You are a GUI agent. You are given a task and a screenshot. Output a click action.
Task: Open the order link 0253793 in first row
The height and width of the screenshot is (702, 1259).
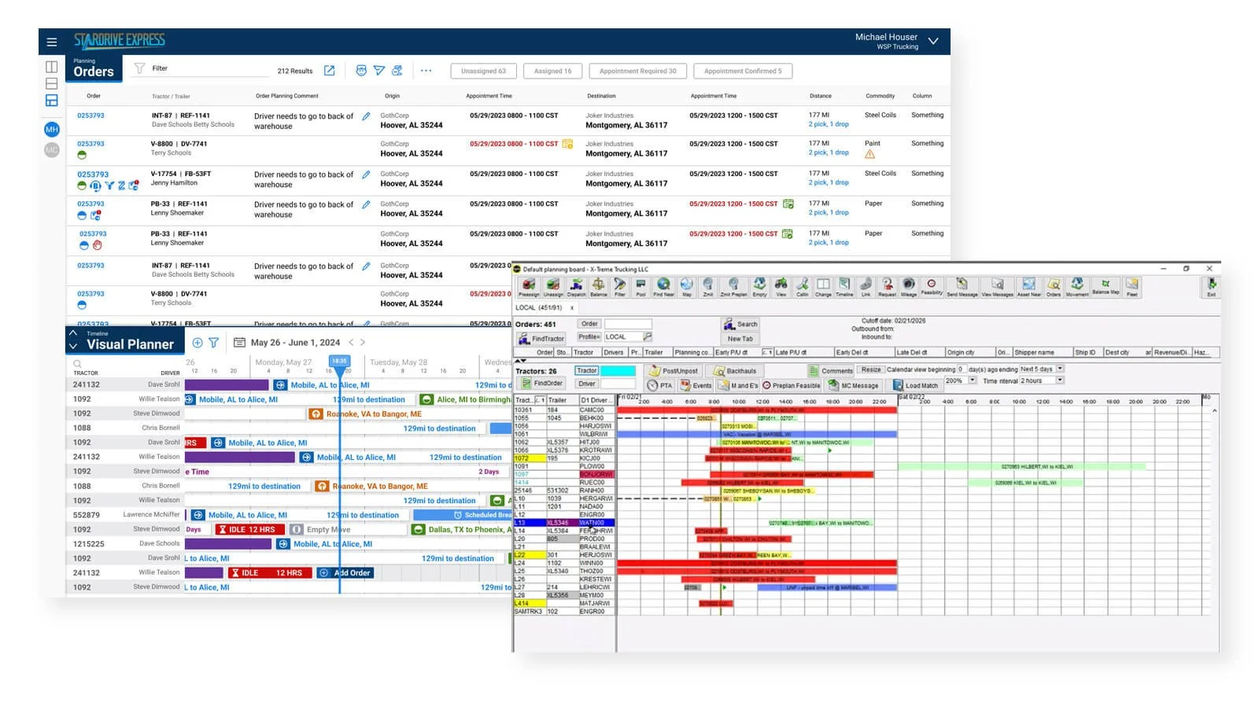click(90, 116)
